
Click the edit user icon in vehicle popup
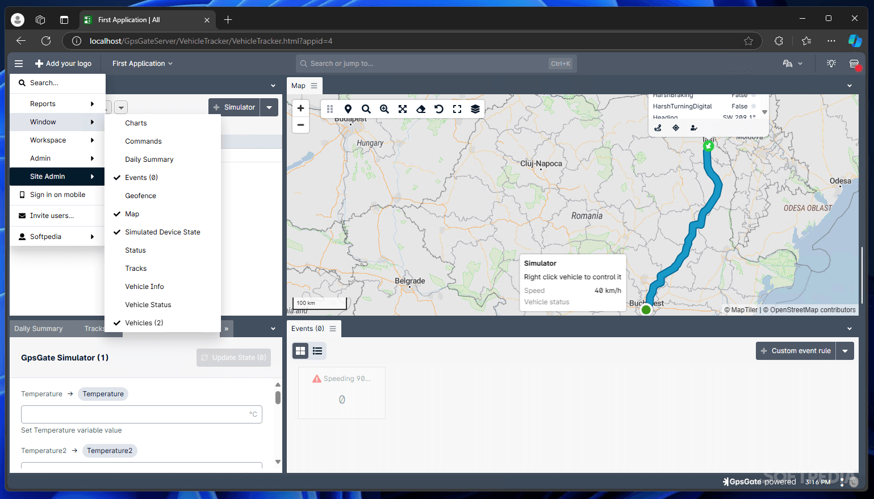[x=693, y=128]
